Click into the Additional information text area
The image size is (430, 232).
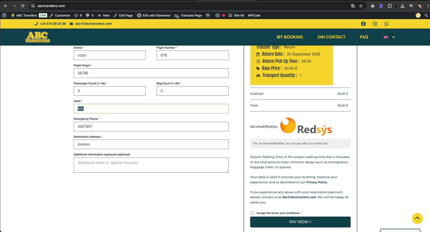151,165
